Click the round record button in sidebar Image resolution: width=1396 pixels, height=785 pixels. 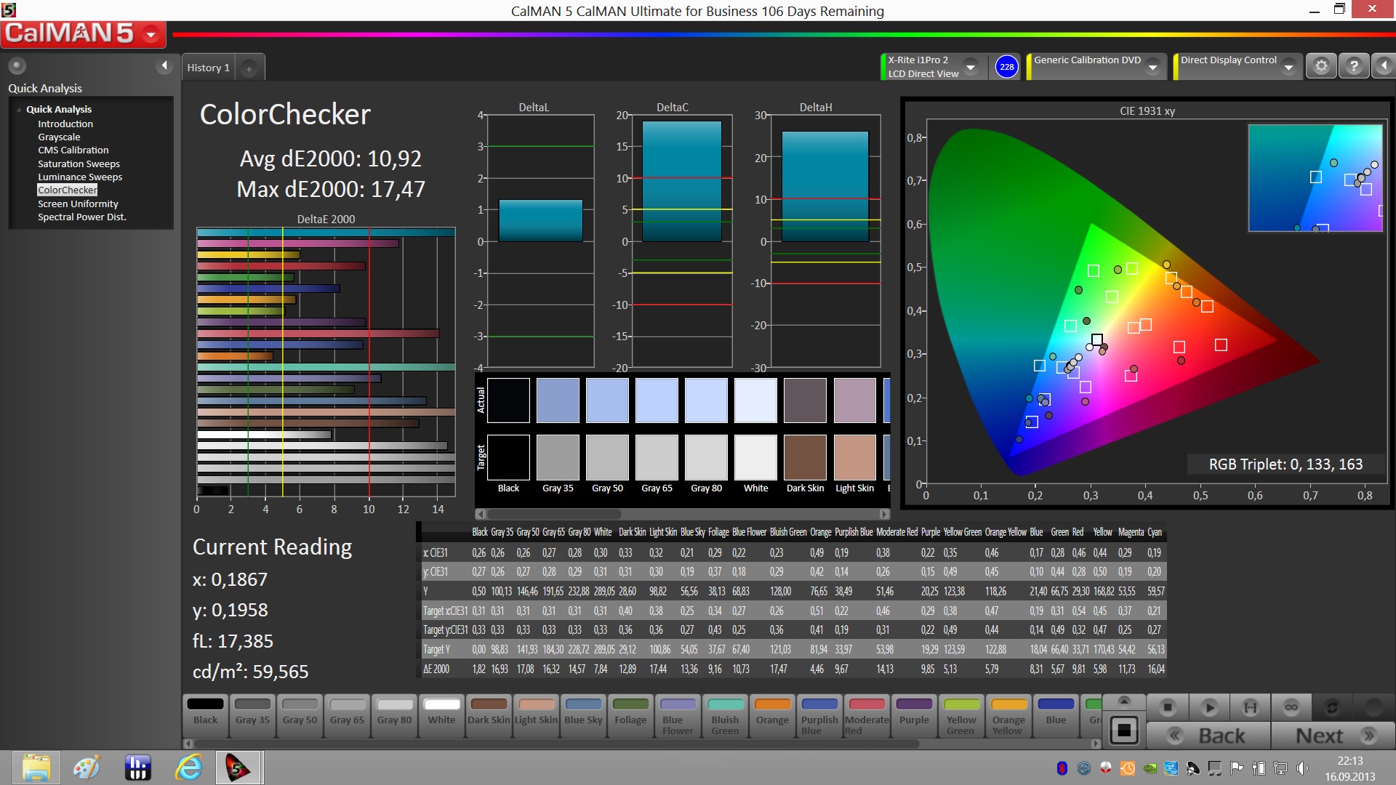[17, 66]
